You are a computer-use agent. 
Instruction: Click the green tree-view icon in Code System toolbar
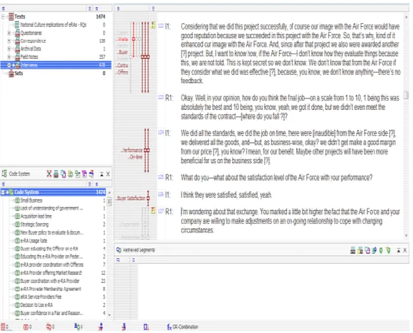tap(77, 174)
